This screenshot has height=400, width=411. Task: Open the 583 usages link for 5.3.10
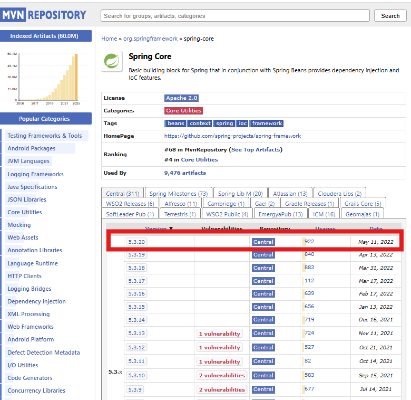(309, 375)
